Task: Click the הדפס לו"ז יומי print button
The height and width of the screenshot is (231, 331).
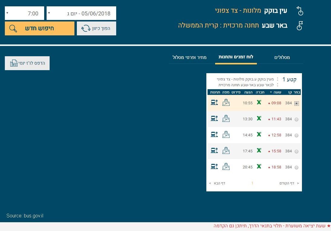Action: (x=27, y=63)
